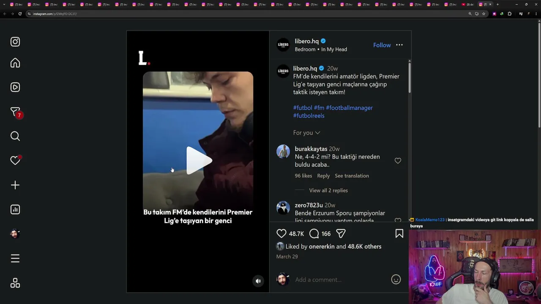Image resolution: width=541 pixels, height=304 pixels.
Task: Open onererkin's profile from Liked by
Action: [x=322, y=247]
